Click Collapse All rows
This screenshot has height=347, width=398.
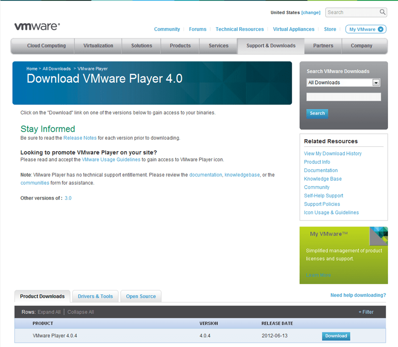click(x=81, y=312)
